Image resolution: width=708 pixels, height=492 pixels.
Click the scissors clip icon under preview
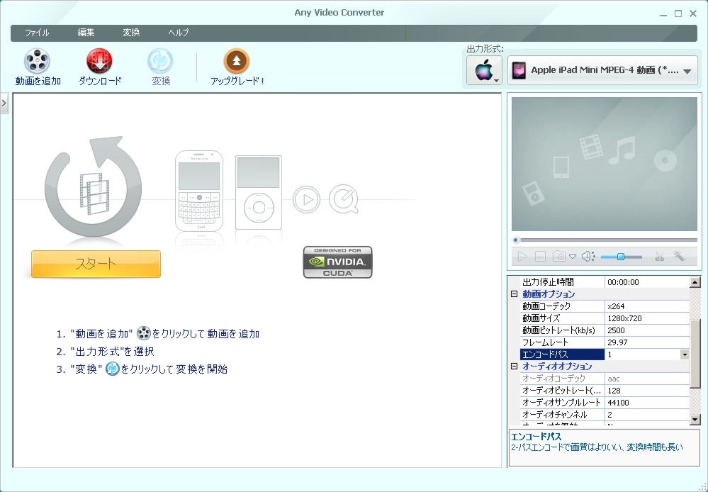tap(659, 257)
